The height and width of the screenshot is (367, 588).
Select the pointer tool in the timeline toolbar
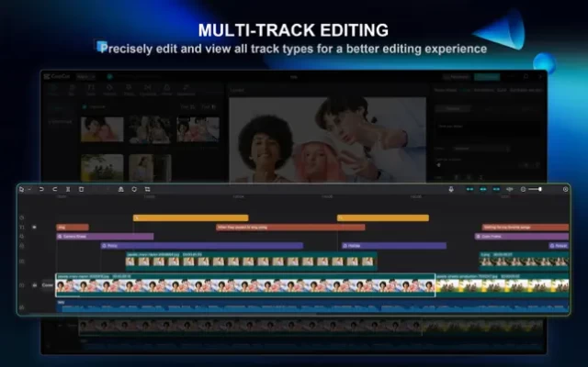click(x=21, y=189)
